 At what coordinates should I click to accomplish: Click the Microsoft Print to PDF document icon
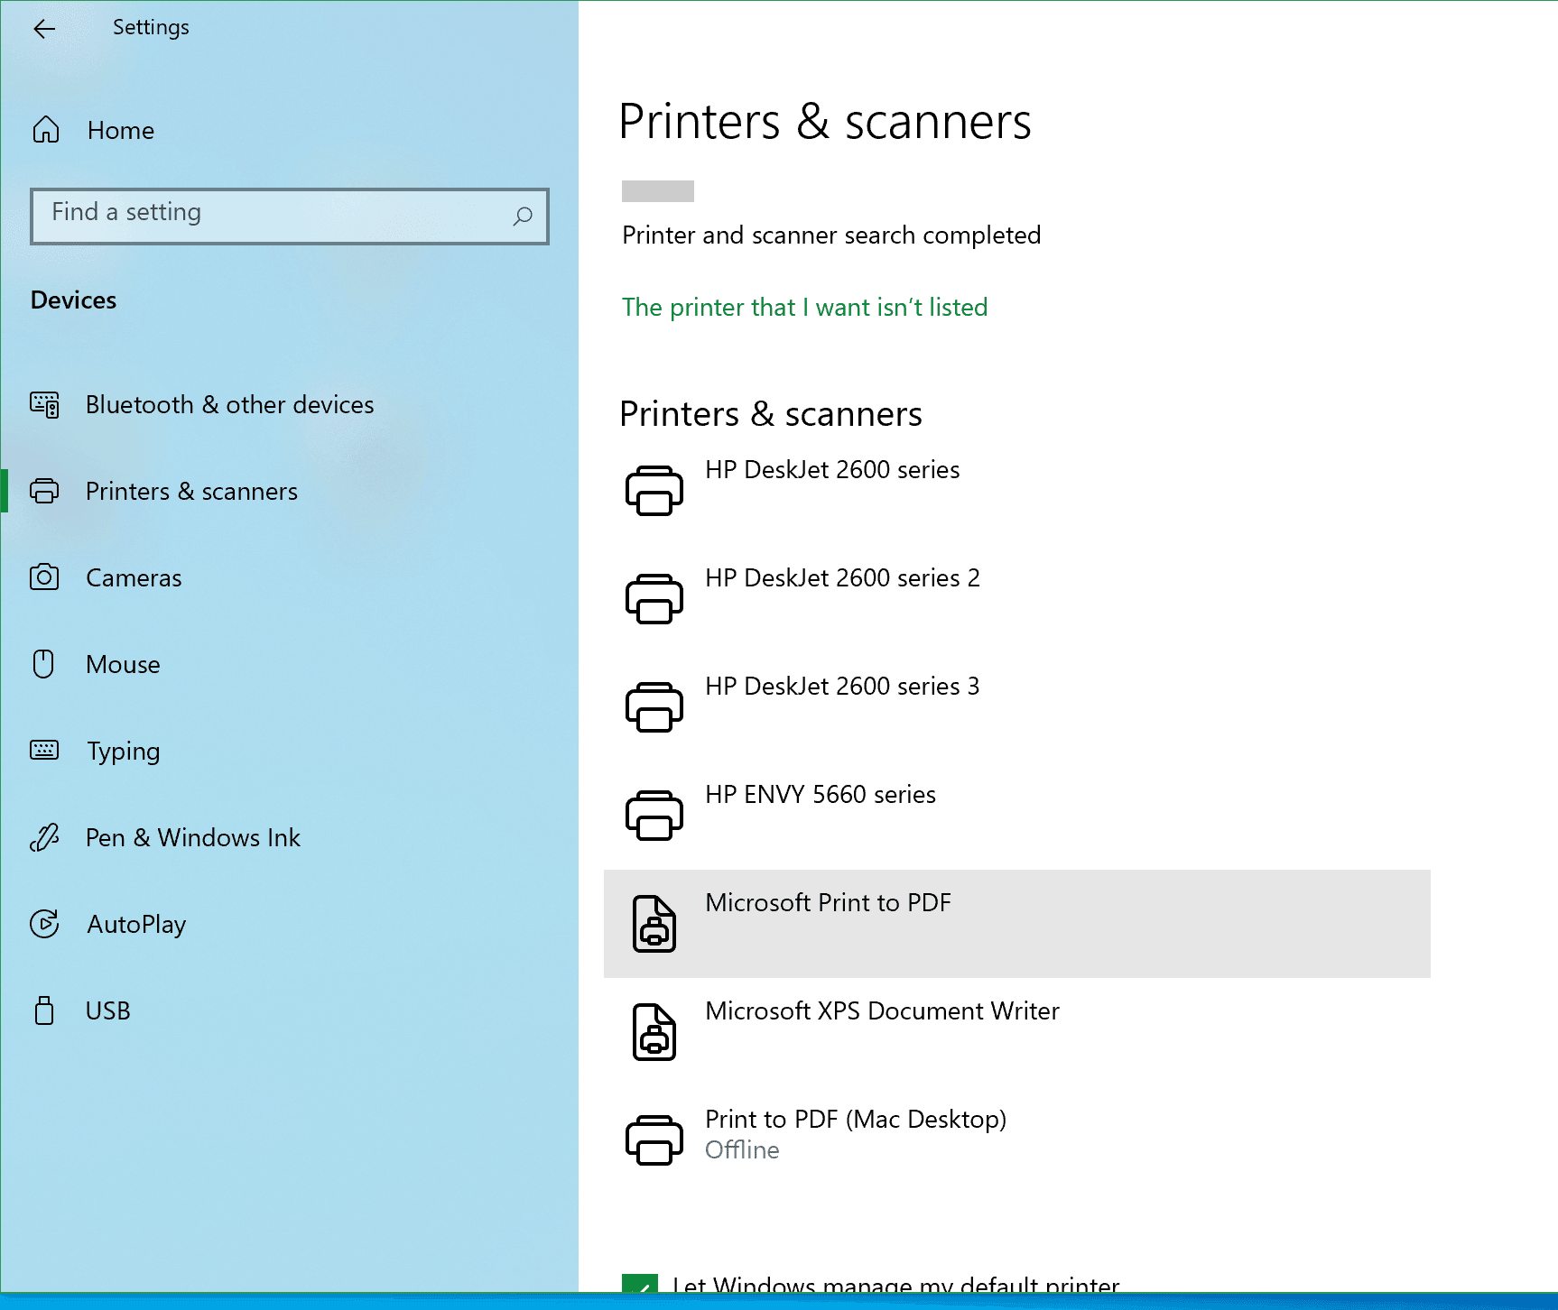(x=654, y=923)
